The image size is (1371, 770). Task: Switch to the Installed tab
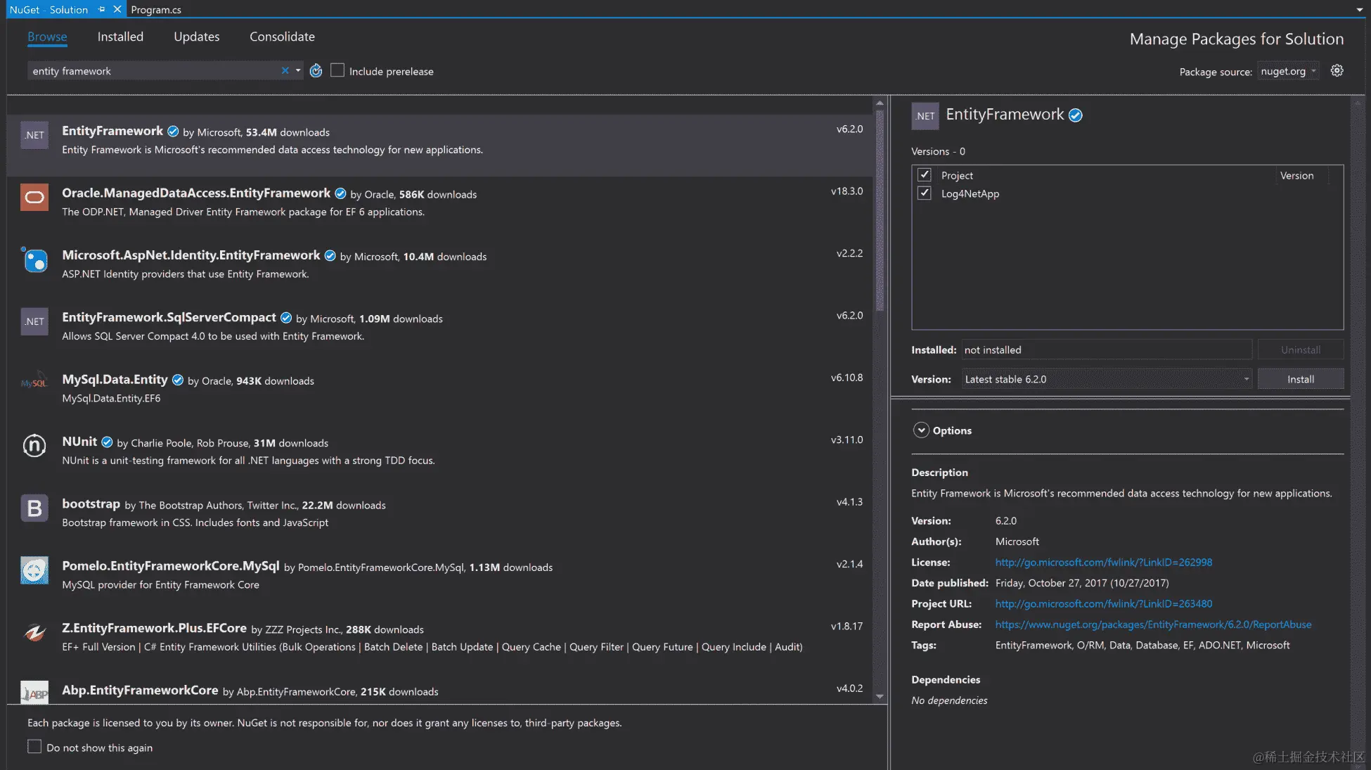(x=120, y=37)
